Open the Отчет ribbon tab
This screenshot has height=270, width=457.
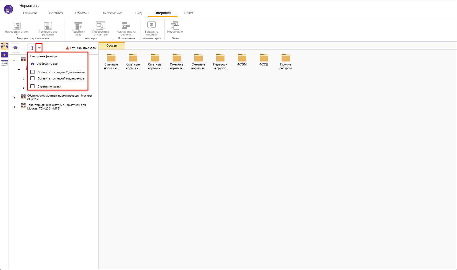click(x=188, y=13)
